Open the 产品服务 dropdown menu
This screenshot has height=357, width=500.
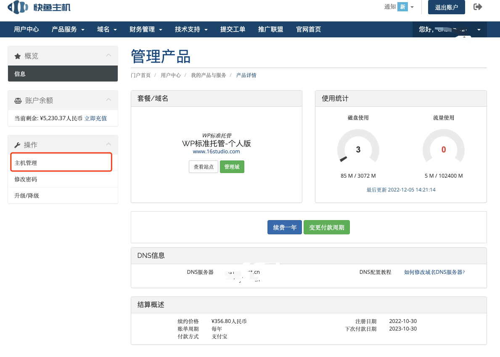[x=68, y=29]
